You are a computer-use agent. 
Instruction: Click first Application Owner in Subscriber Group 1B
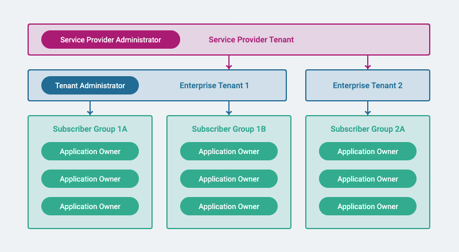(229, 151)
